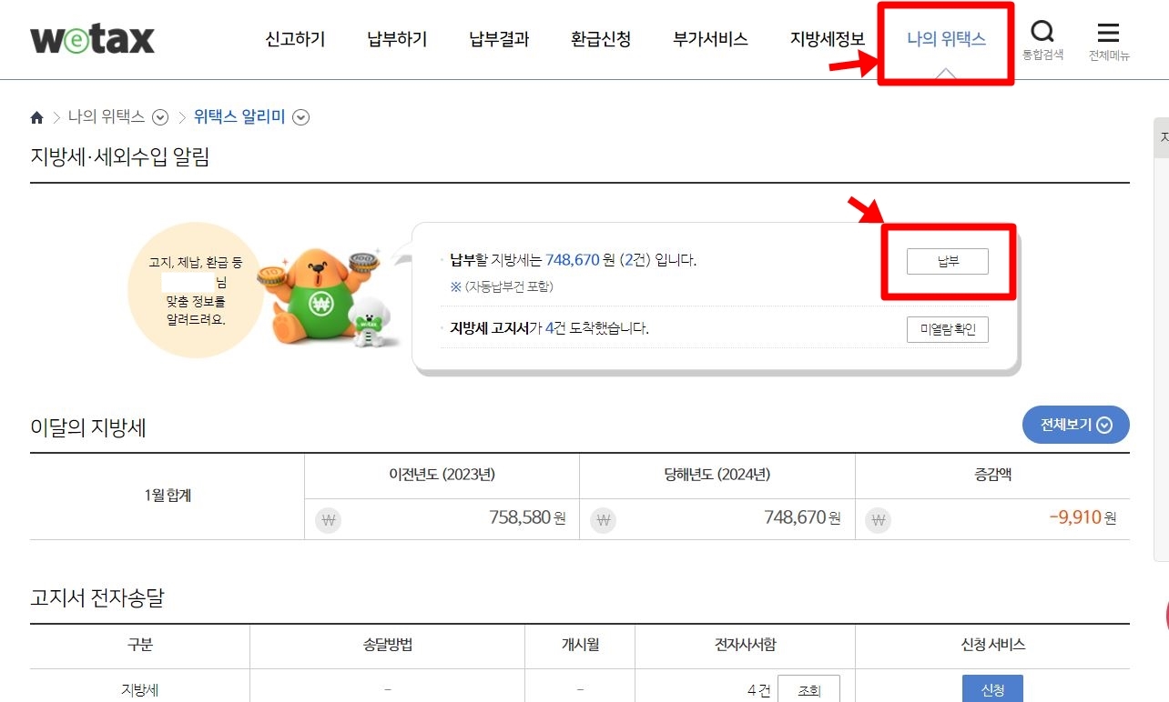Click the 조회 button in 전자사서함
This screenshot has width=1169, height=702.
(x=809, y=690)
